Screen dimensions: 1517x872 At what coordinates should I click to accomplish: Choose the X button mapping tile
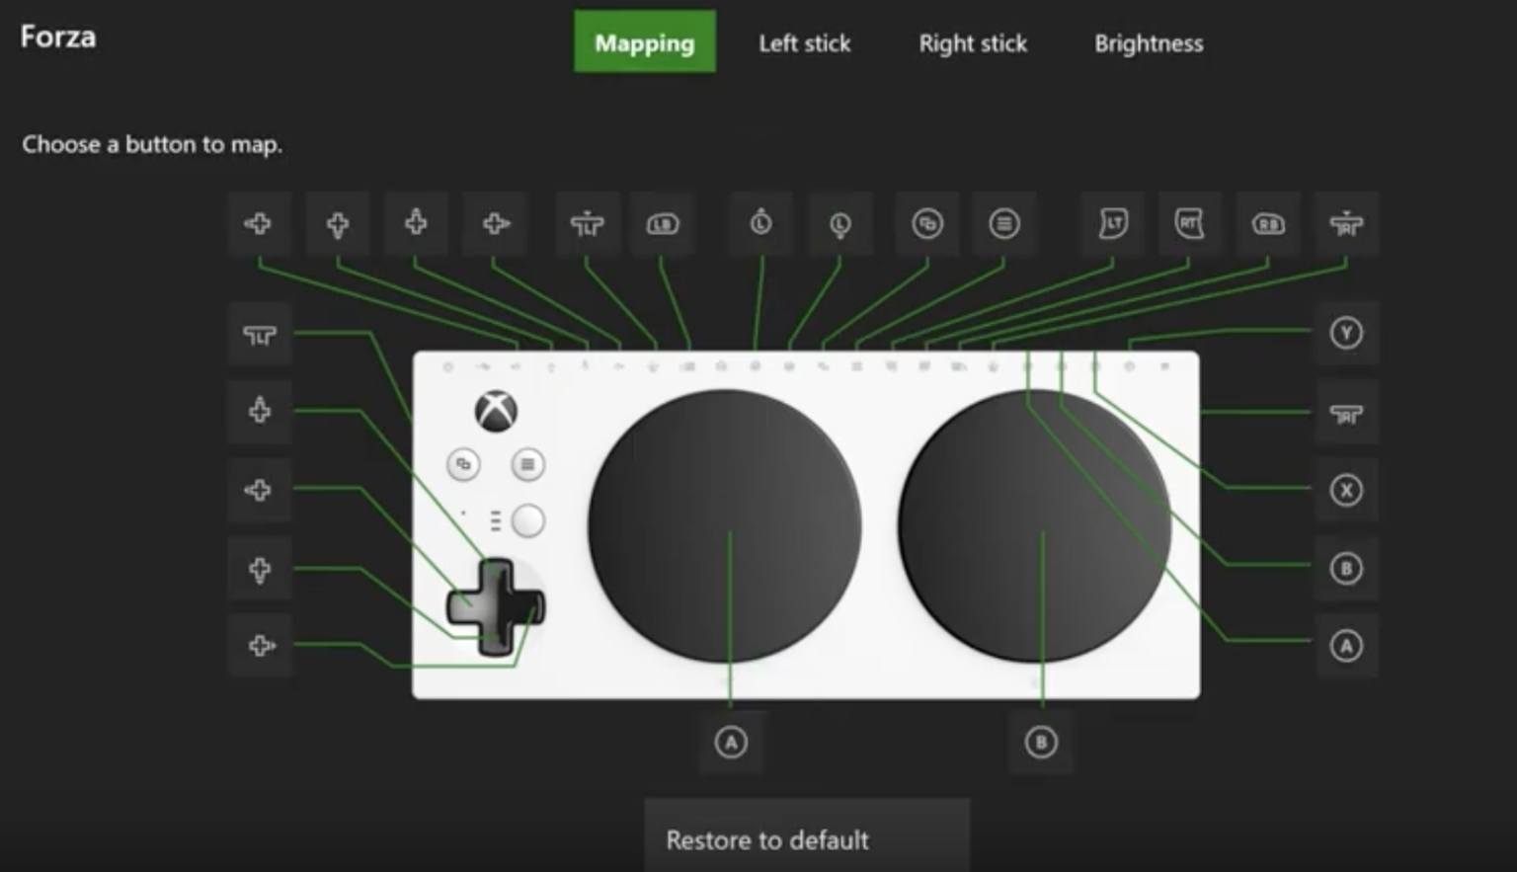[1345, 490]
